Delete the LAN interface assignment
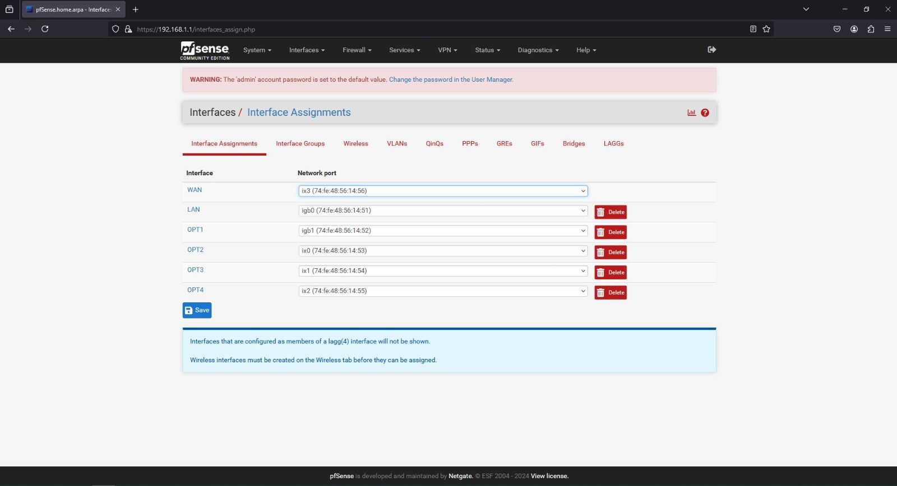Screen dimensions: 897x486 click(x=611, y=212)
